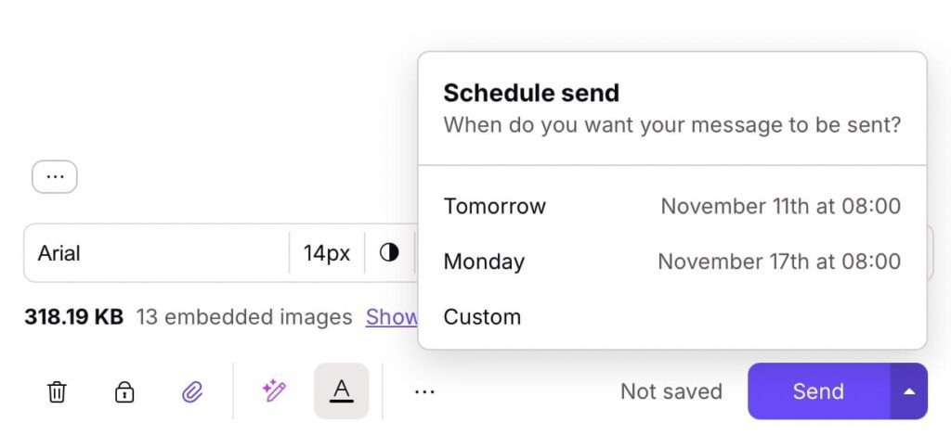
Task: Click the 13 embedded images text
Action: coord(244,317)
